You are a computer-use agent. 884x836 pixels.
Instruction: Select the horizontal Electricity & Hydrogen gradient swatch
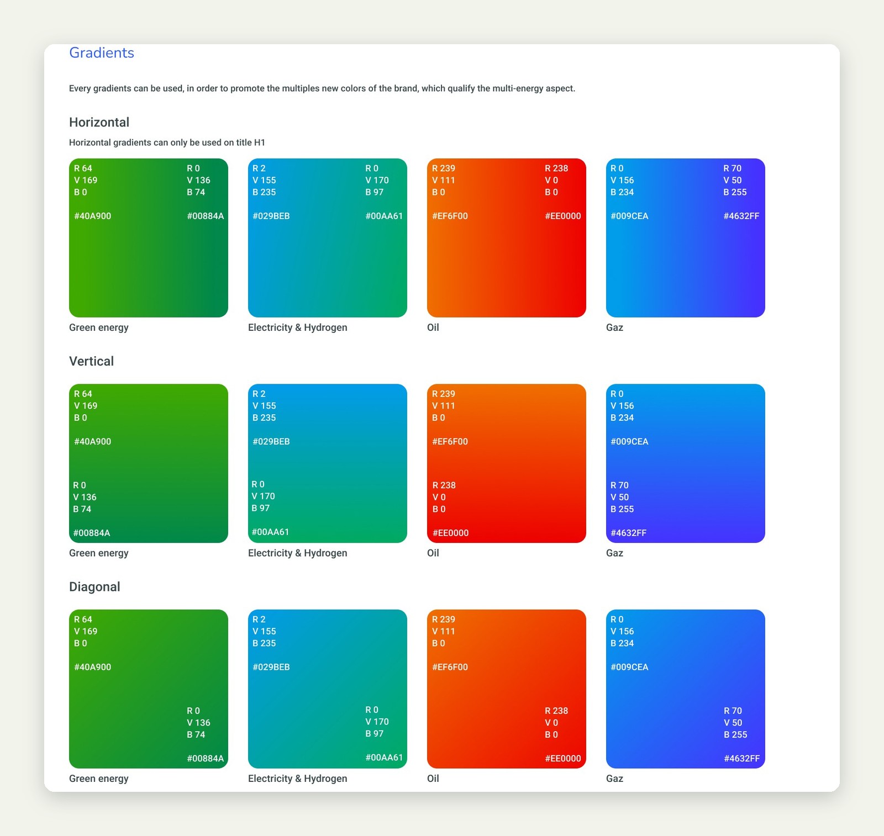click(x=328, y=238)
